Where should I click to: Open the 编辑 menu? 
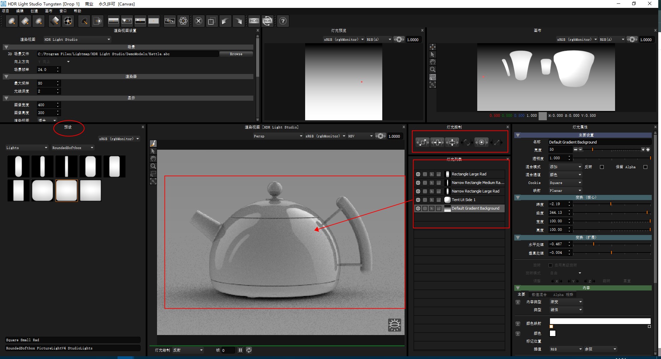coord(20,11)
